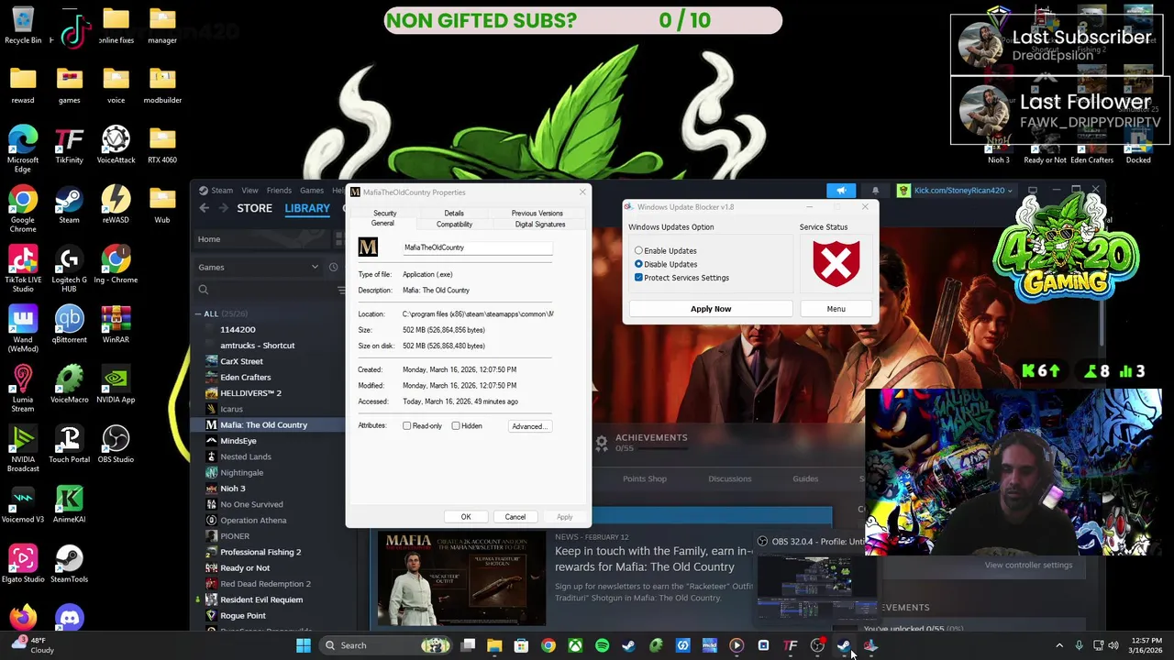1174x660 pixels.
Task: Select Nioh 3 in the library list
Action: click(232, 489)
